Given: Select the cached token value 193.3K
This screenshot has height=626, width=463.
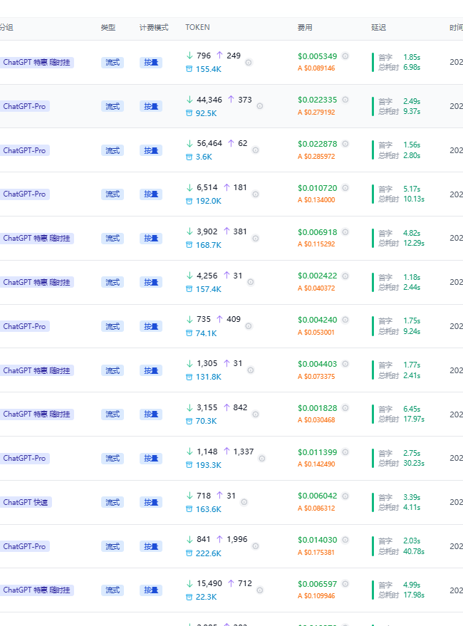Looking at the screenshot, I should 209,465.
